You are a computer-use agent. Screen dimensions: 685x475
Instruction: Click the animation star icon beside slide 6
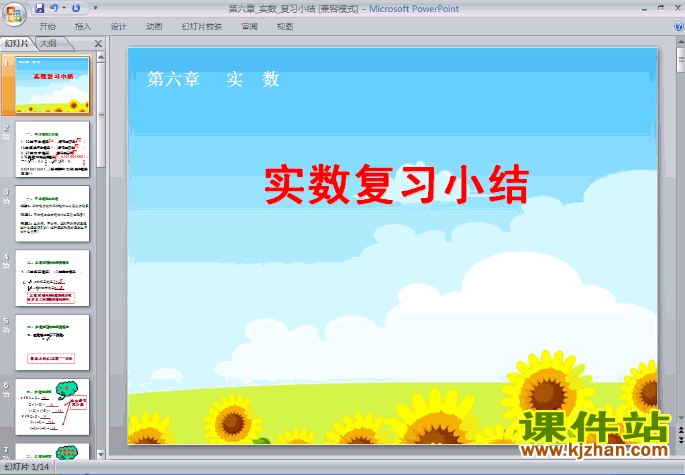pyautogui.click(x=6, y=394)
